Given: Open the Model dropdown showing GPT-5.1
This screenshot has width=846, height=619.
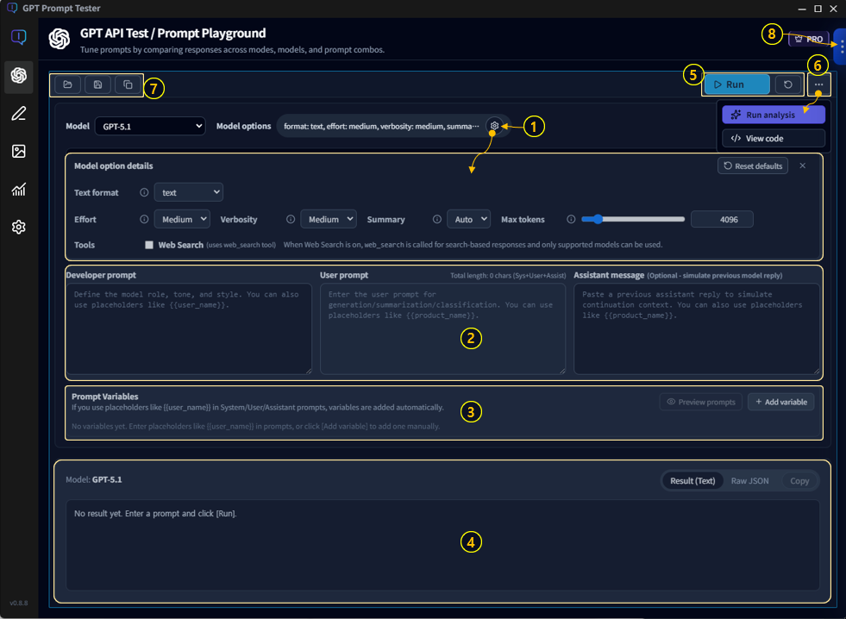Looking at the screenshot, I should click(150, 126).
